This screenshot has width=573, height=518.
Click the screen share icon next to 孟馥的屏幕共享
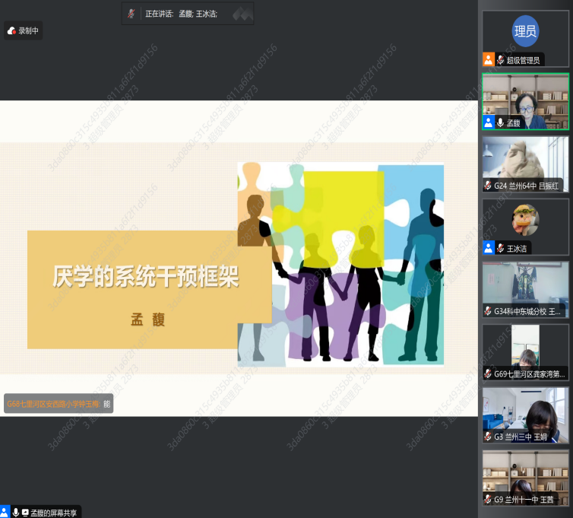point(25,513)
